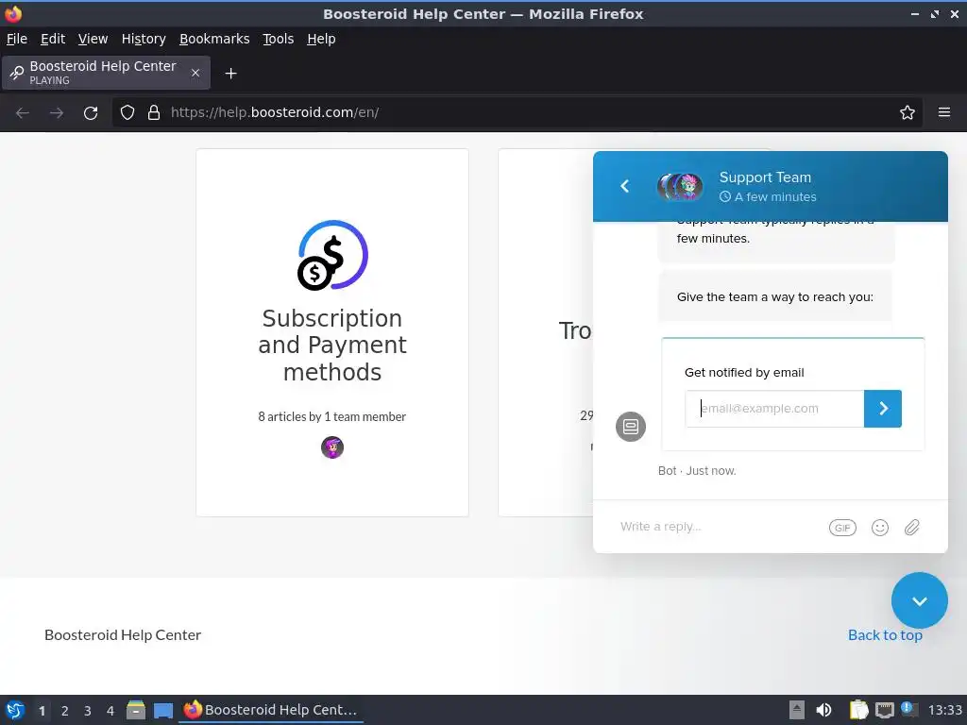Open Subscription and Payment methods article card
This screenshot has height=725, width=967.
pos(332,332)
